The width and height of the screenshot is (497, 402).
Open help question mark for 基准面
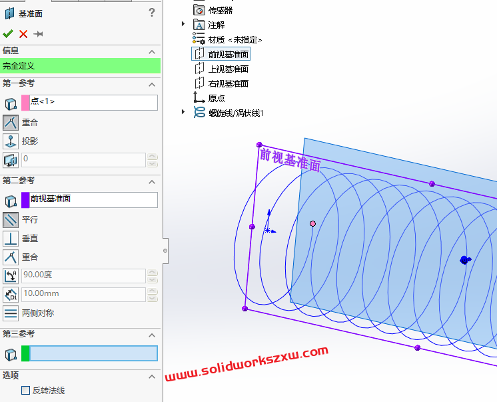tap(152, 13)
